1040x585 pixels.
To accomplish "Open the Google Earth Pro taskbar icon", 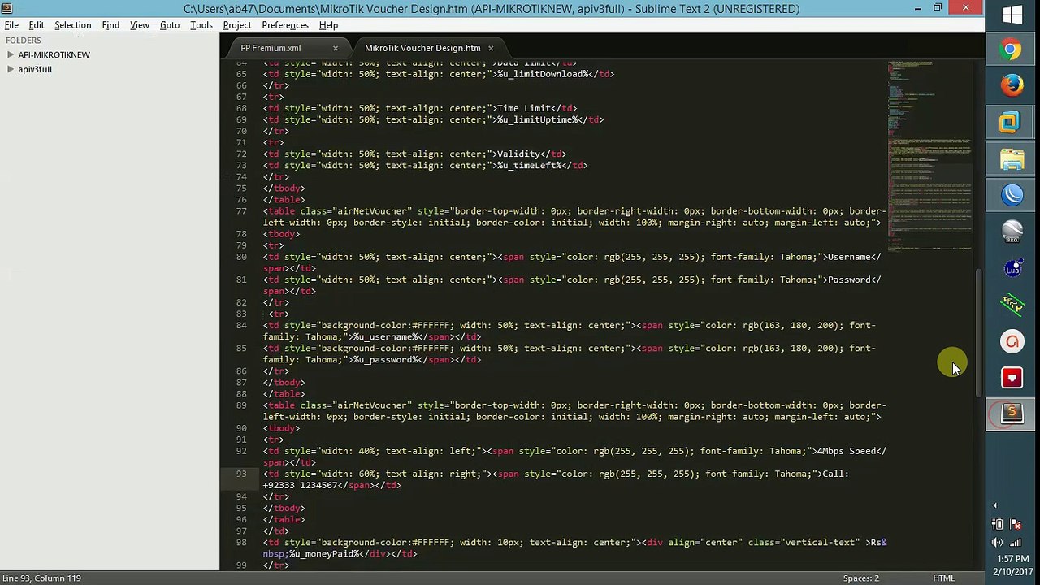I will pos(1012,232).
